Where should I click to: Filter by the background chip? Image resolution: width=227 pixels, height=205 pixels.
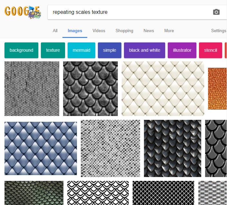click(21, 50)
